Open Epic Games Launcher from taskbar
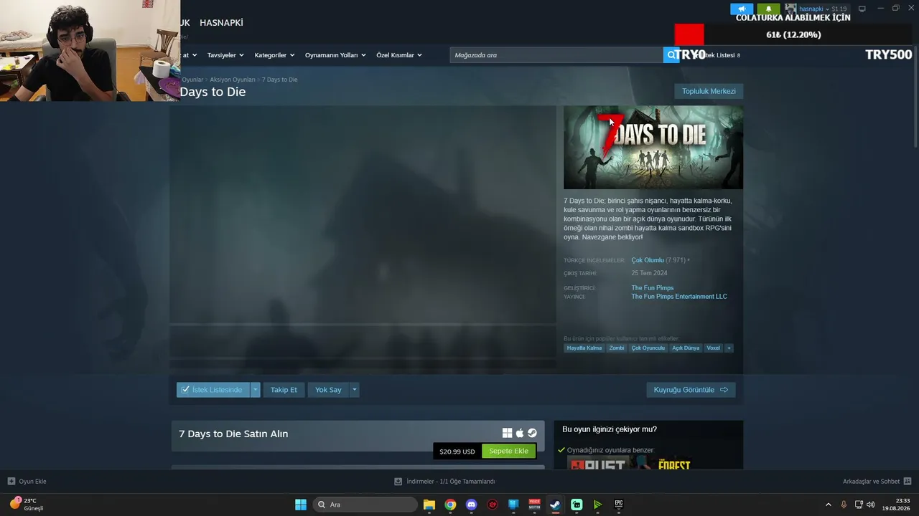 tap(618, 505)
